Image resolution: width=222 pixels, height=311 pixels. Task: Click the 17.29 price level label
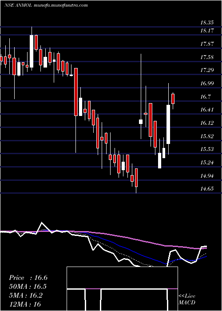[x=207, y=70]
